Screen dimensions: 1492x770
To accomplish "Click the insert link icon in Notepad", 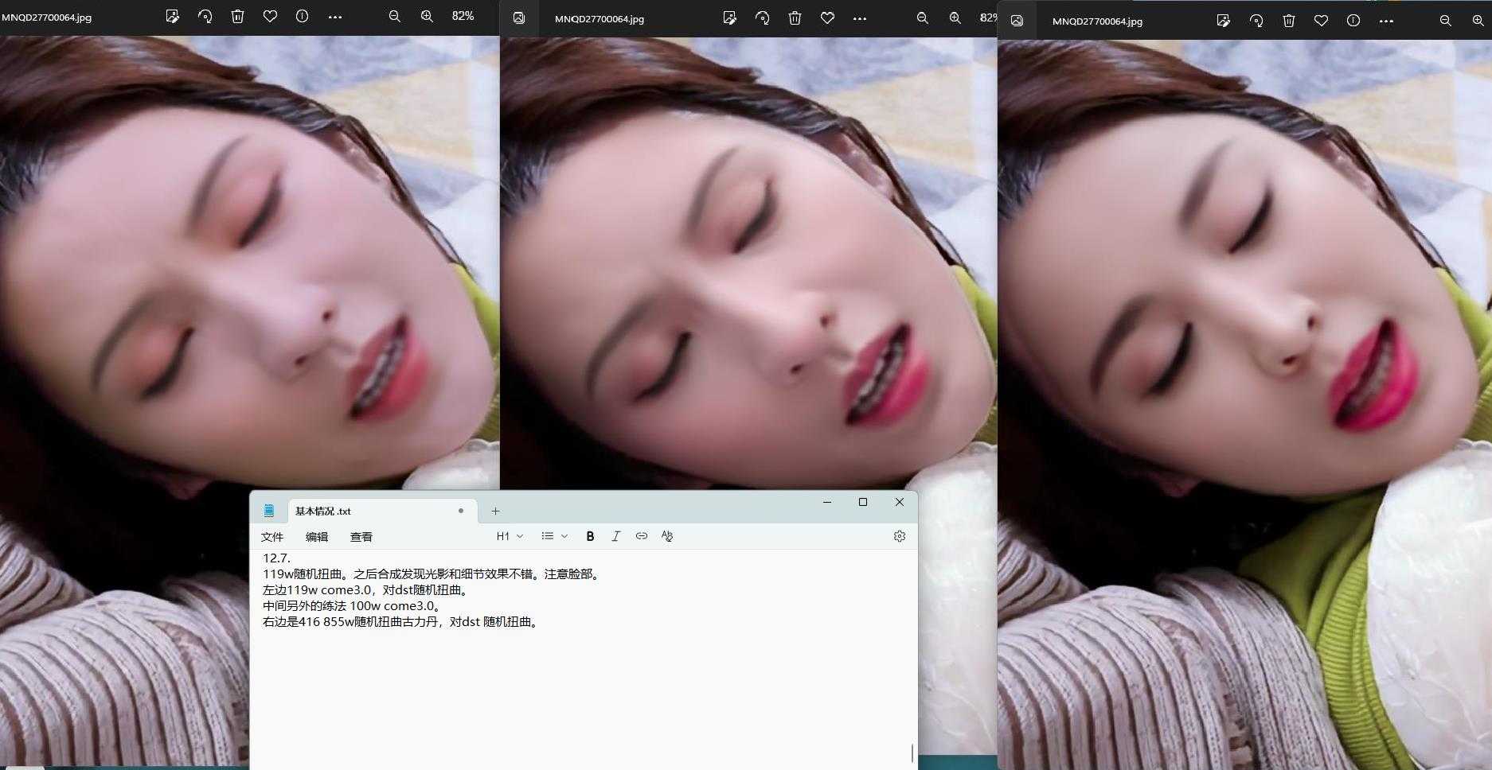I will pos(642,536).
